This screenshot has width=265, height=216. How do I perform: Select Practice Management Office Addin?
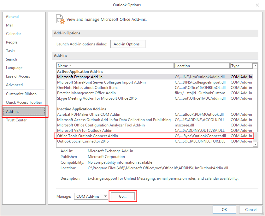(x=155, y=93)
